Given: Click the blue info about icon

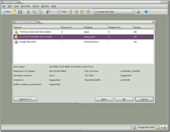Looking at the screenshot, I should pyautogui.click(x=146, y=11).
